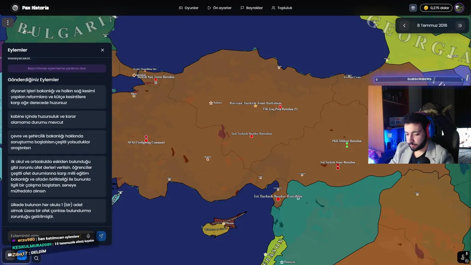Open the Ön ayarlar menu
Viewport: 471px width, 265px height.
(x=219, y=8)
